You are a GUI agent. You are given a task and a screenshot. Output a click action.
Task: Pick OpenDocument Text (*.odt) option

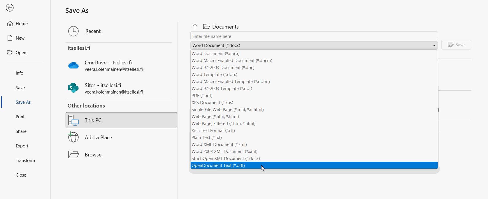coord(314,165)
